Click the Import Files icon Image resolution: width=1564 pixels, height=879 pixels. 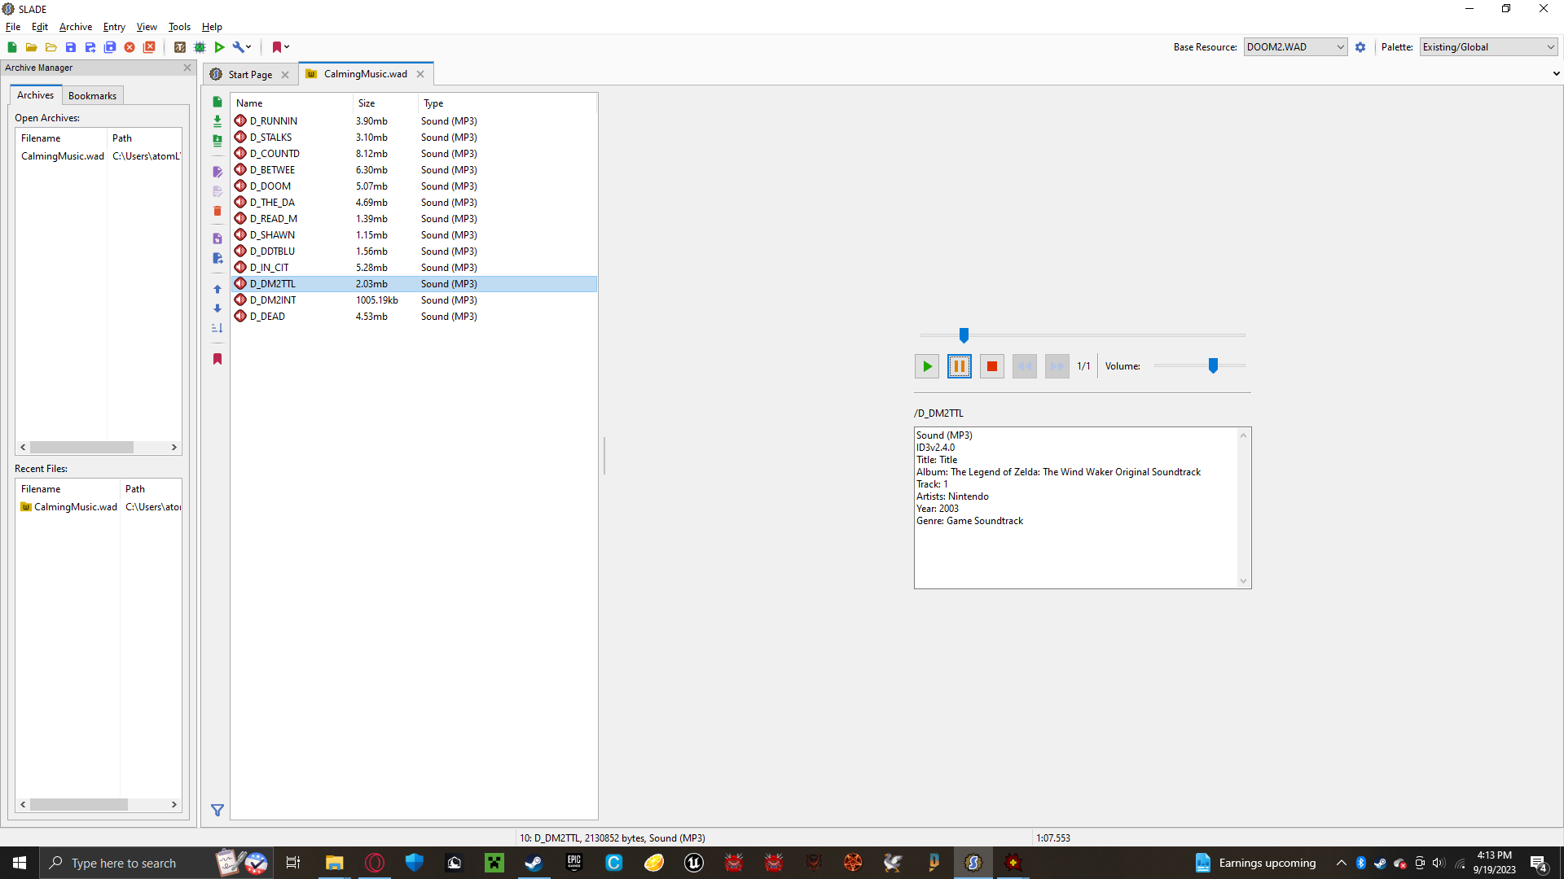217,121
